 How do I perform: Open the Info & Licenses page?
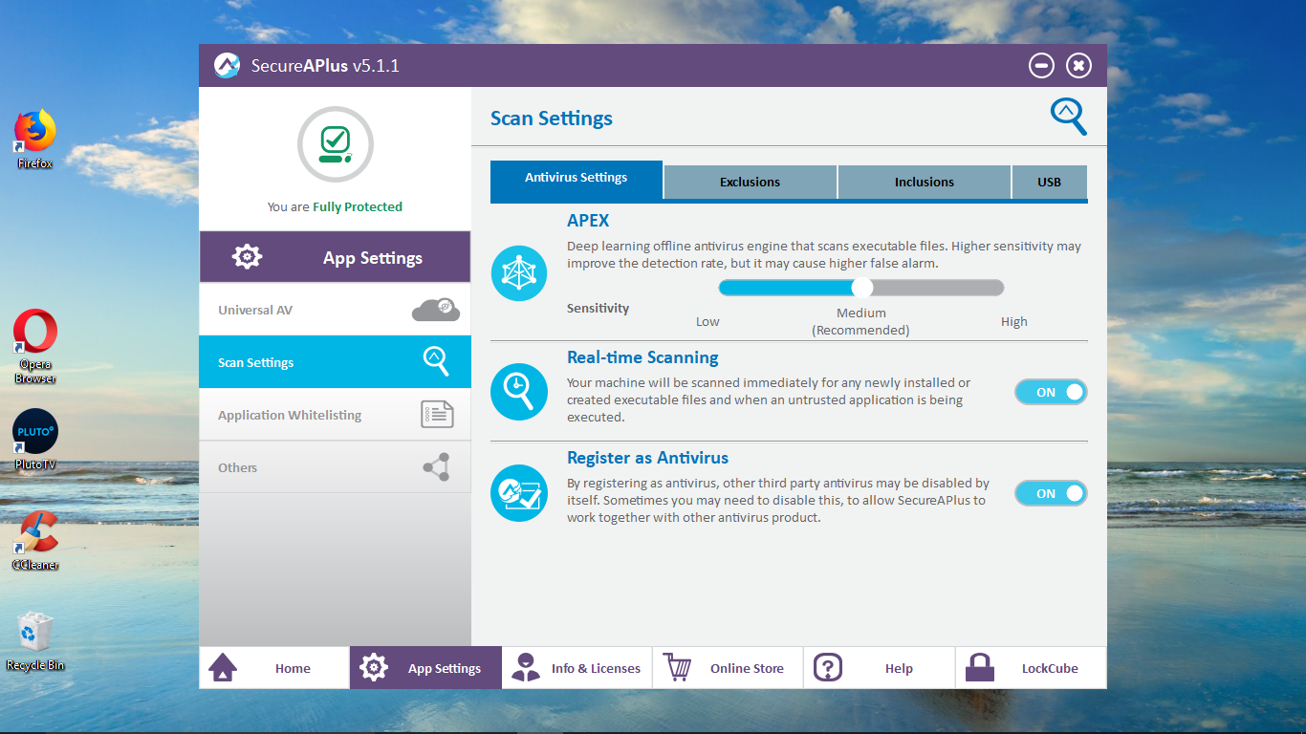coord(577,668)
